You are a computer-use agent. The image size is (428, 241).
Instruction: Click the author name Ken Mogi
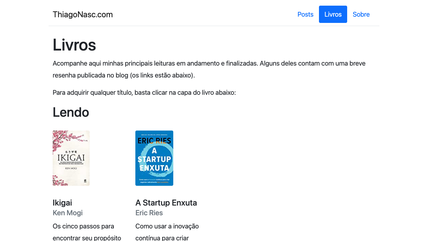[67, 213]
